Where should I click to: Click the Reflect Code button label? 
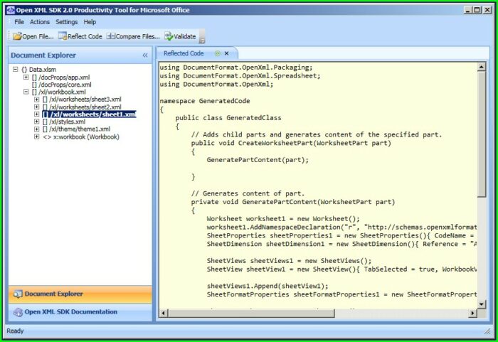tap(85, 36)
